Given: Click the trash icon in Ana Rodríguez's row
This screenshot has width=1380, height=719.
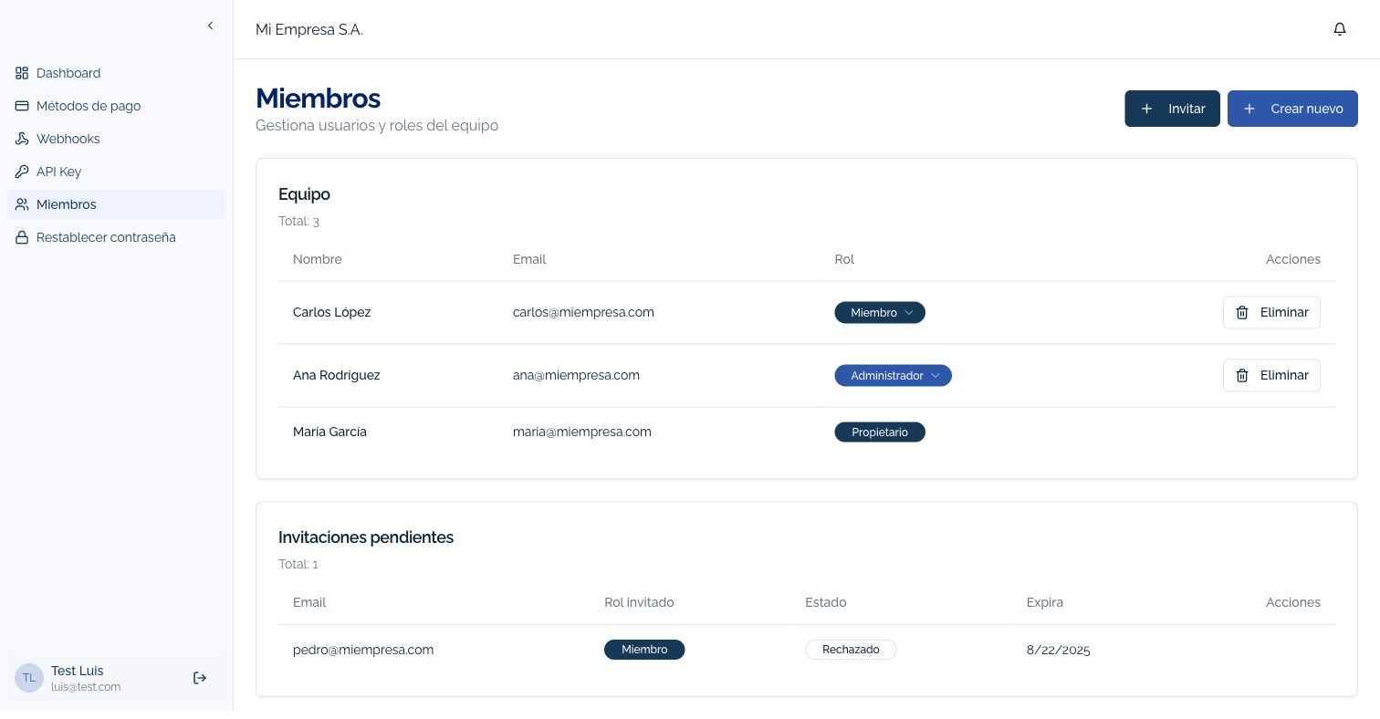Looking at the screenshot, I should [x=1242, y=375].
